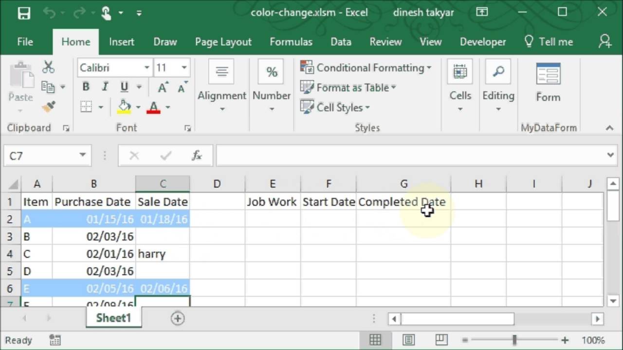
Task: Click the Share person icon
Action: pos(605,41)
